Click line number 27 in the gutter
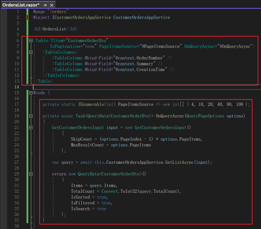Viewport: 261px width, 229px height. [x=17, y=163]
